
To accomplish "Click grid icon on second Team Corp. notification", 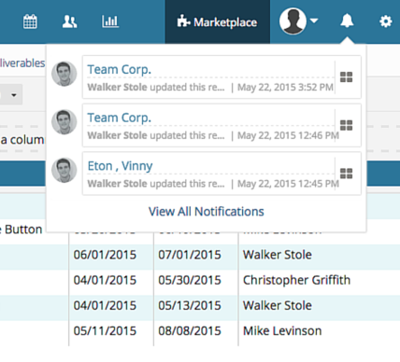I will (346, 125).
